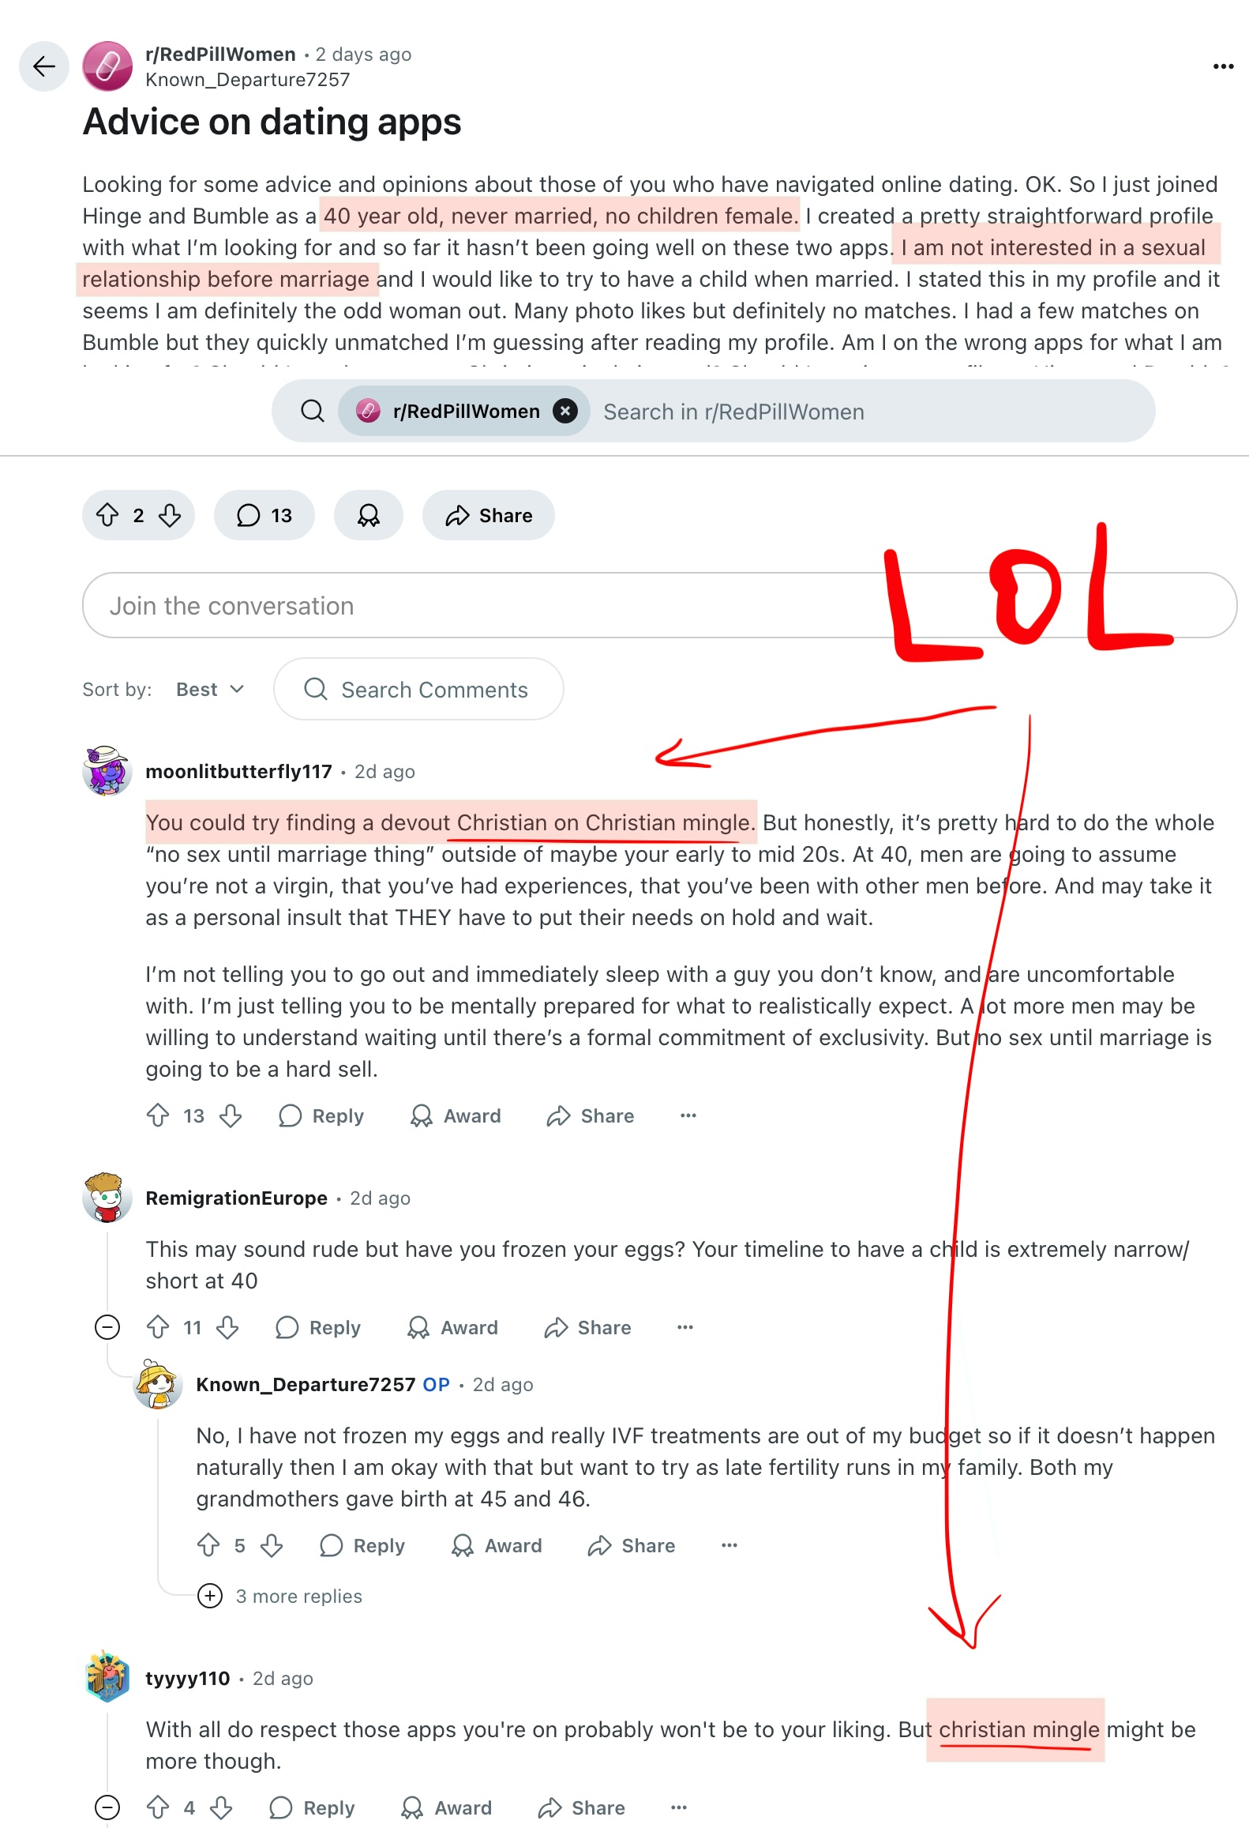Open the post's award icon button
Image resolution: width=1249 pixels, height=1828 pixels.
pos(369,515)
